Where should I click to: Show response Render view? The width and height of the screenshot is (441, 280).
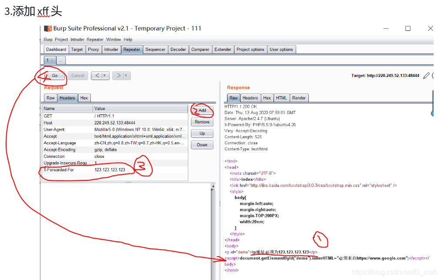pos(299,98)
